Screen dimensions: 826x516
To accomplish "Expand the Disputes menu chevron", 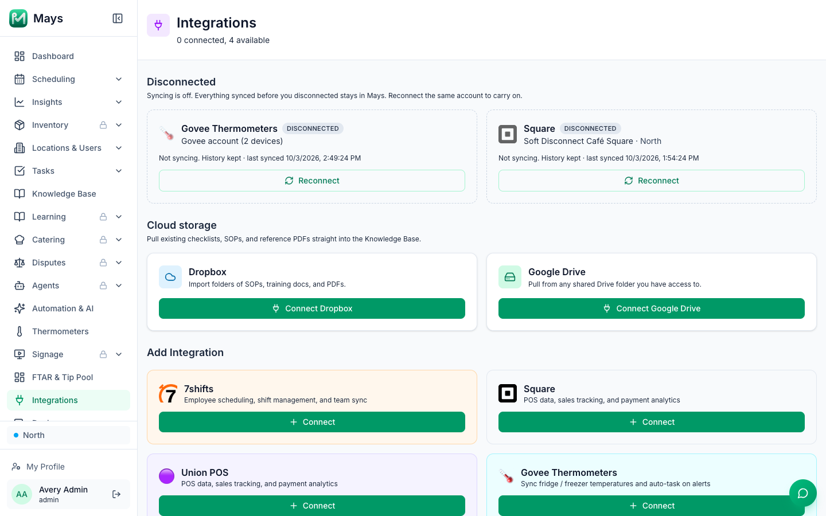I will click(119, 263).
